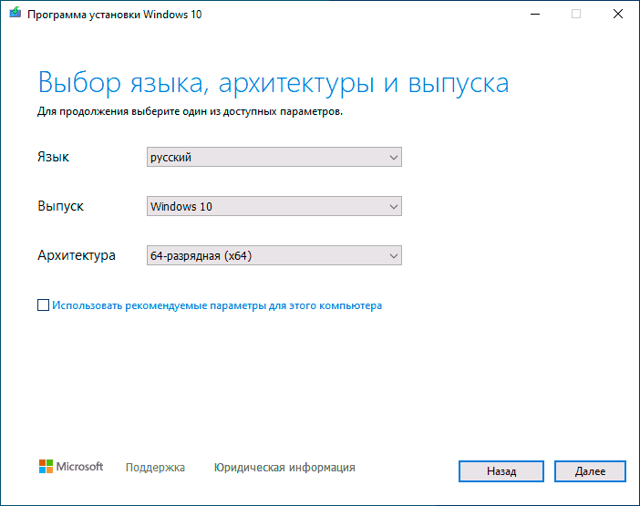Click the Архитектура field label
The width and height of the screenshot is (640, 506).
click(77, 256)
